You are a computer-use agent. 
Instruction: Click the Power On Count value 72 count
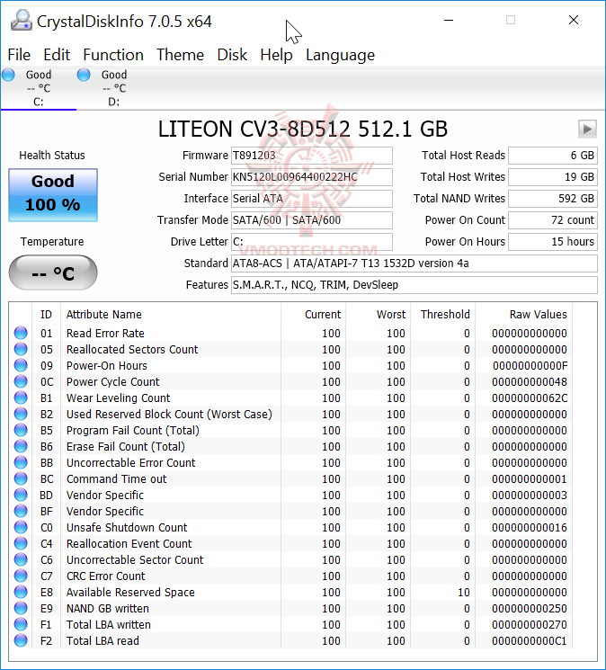pyautogui.click(x=553, y=220)
